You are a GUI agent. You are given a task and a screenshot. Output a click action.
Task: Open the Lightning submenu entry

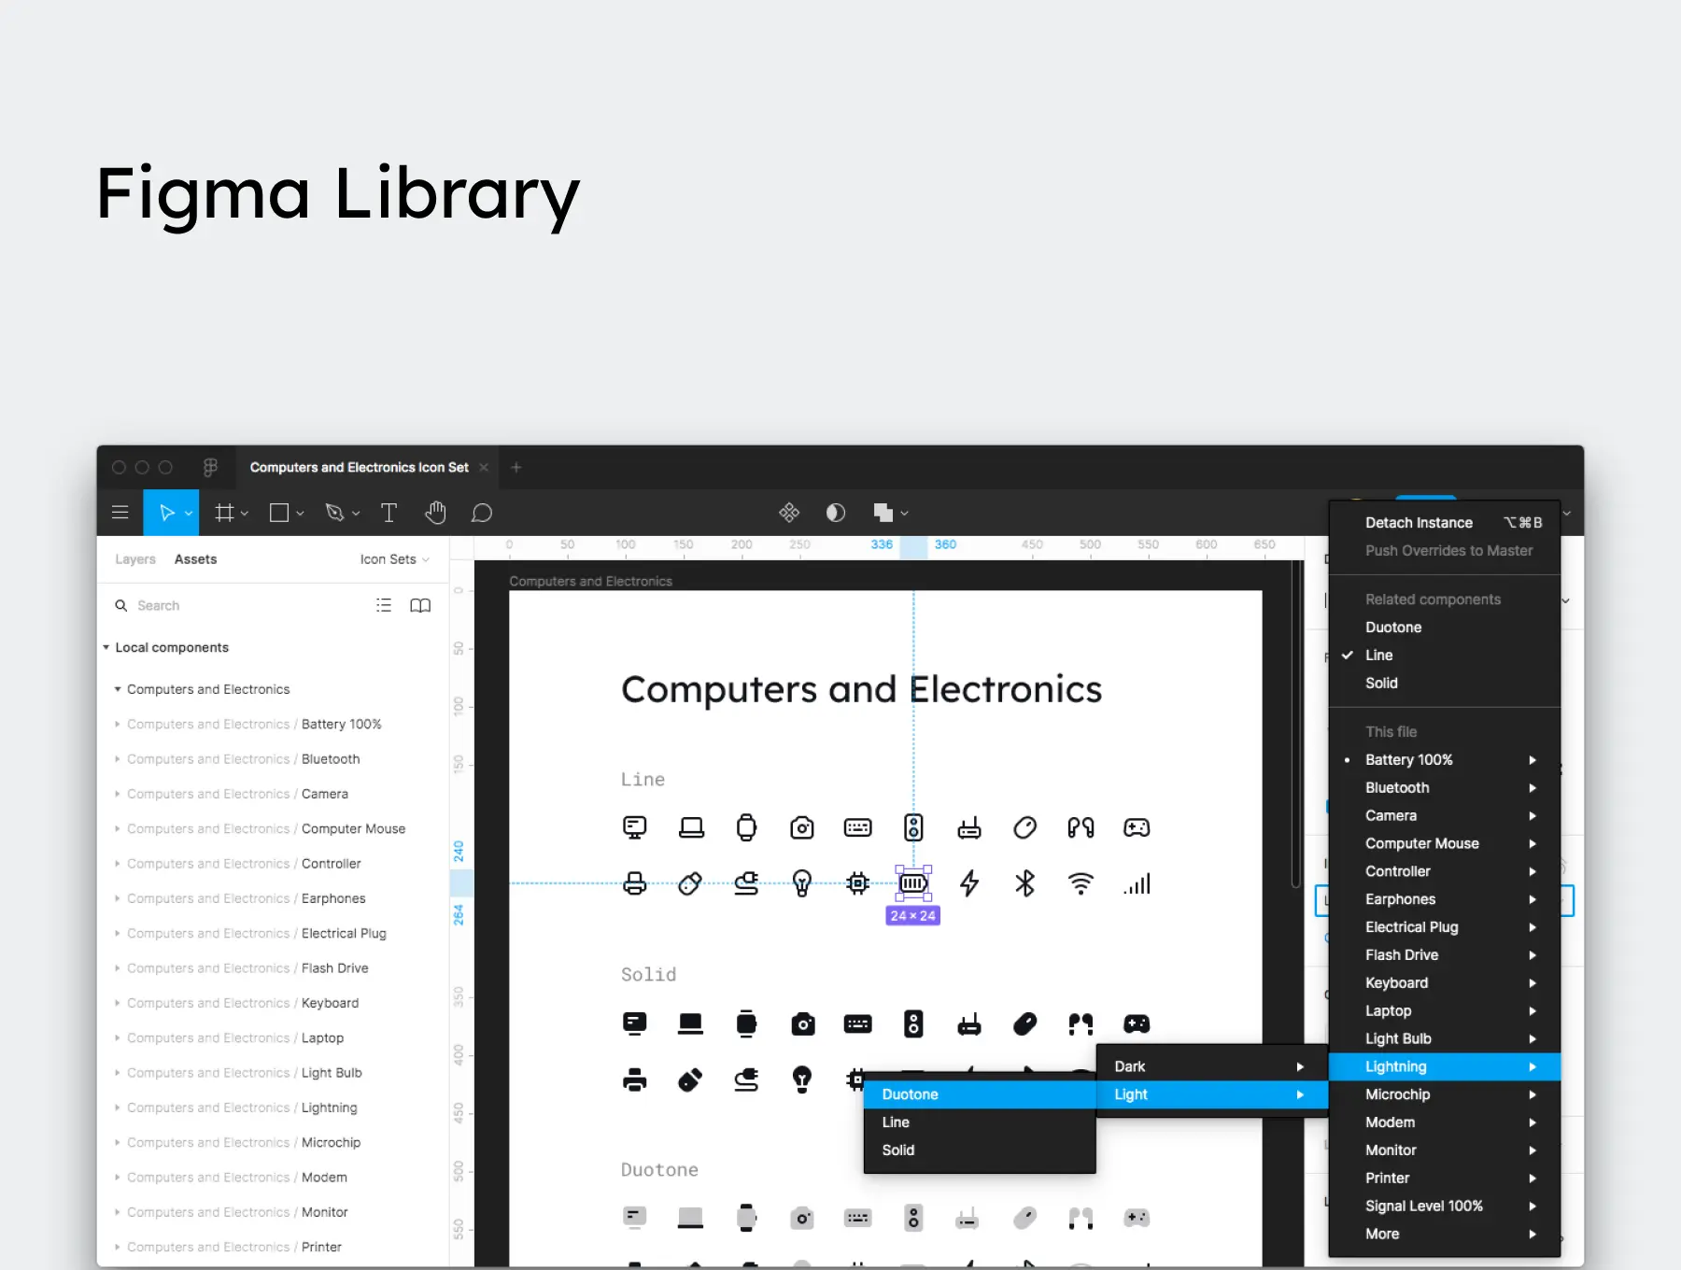[x=1445, y=1066]
